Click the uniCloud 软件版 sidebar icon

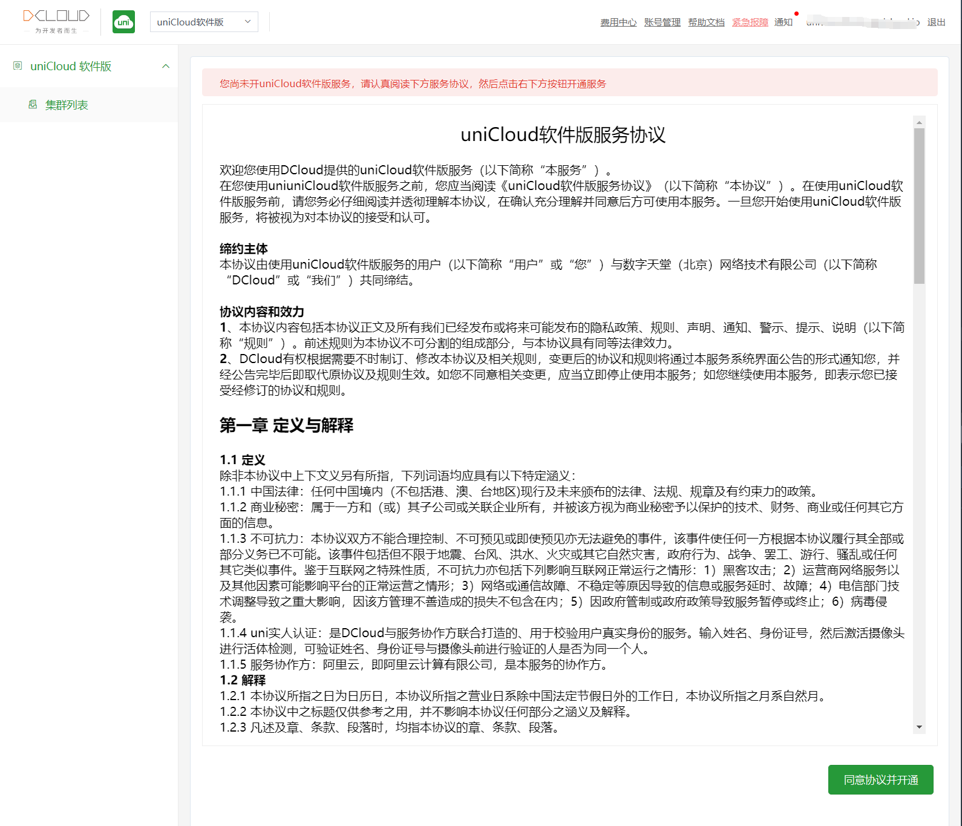coord(18,65)
